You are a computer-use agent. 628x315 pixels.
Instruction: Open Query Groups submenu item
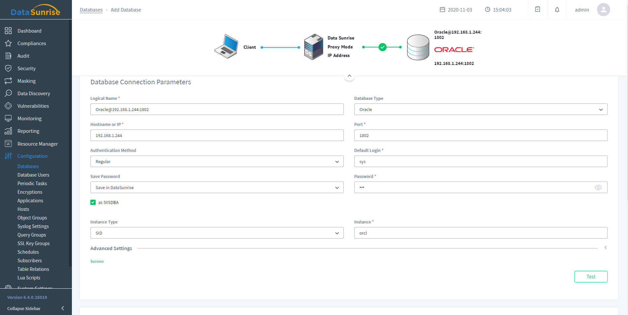32,235
